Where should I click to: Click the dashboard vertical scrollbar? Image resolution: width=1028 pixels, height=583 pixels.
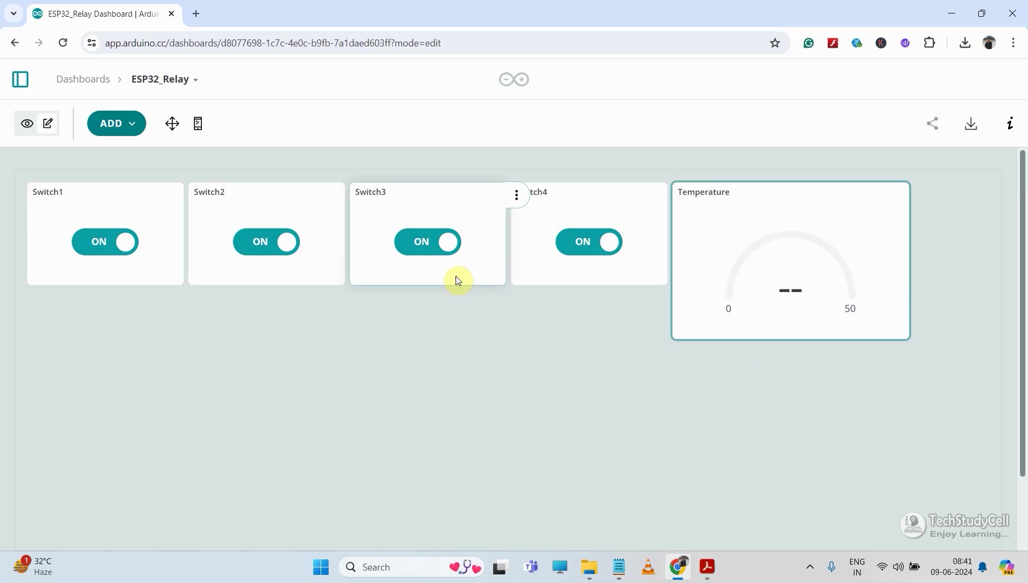(x=1022, y=313)
